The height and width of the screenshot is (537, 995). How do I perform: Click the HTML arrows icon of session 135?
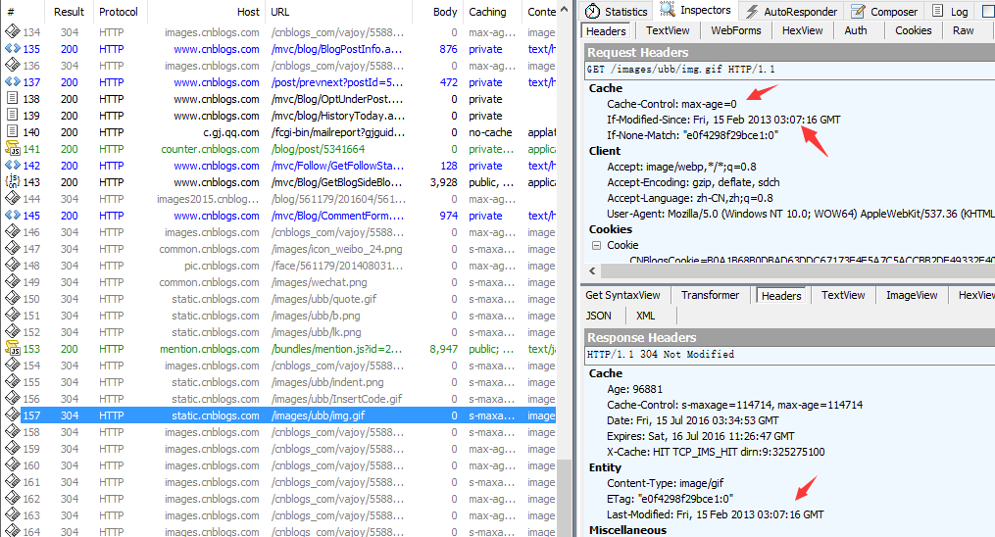(x=13, y=49)
